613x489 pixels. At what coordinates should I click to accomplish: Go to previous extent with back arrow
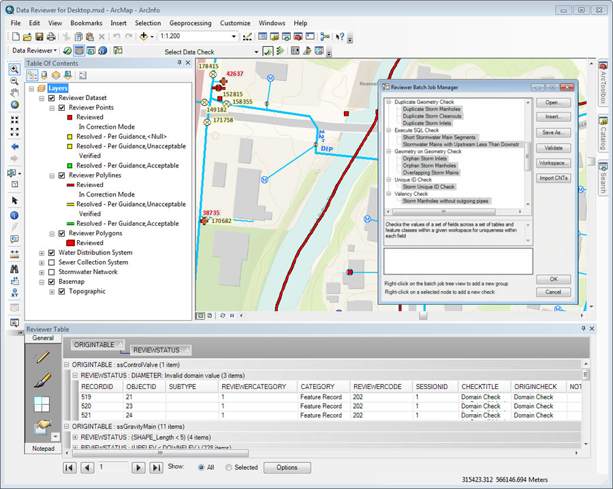(x=14, y=146)
